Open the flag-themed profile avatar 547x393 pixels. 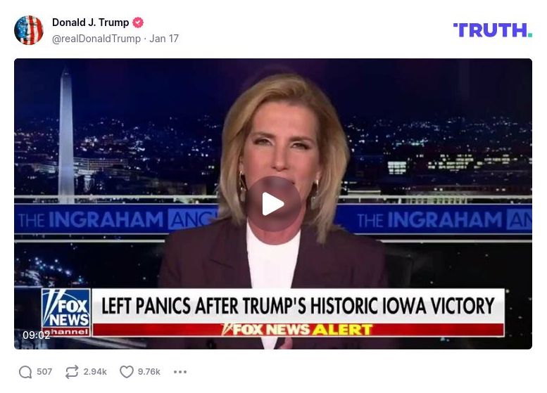[x=29, y=30]
